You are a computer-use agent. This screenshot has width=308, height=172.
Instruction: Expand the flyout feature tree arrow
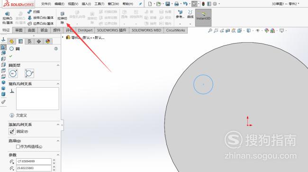click(63, 37)
